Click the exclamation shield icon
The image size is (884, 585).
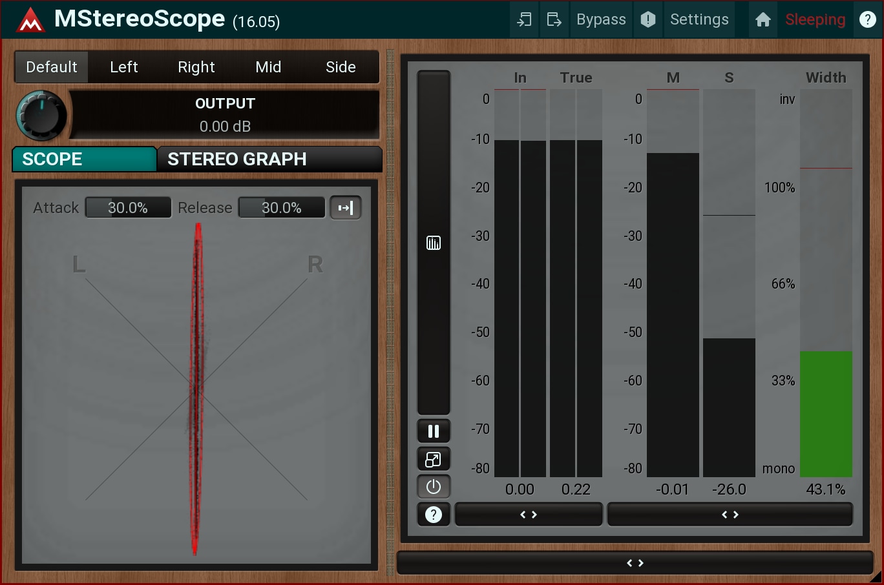click(647, 20)
